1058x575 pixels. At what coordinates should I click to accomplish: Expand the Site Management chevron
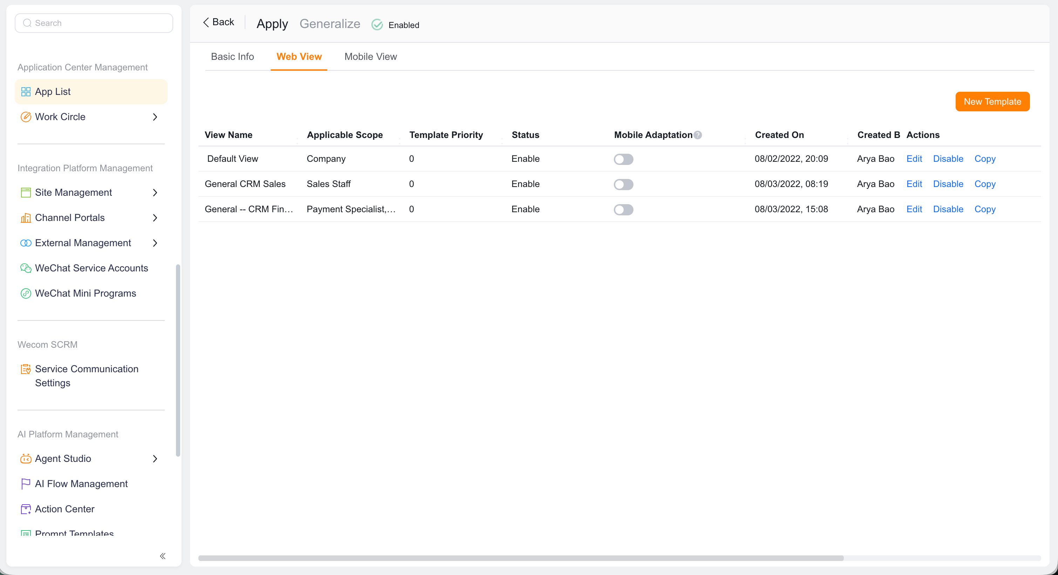(155, 193)
